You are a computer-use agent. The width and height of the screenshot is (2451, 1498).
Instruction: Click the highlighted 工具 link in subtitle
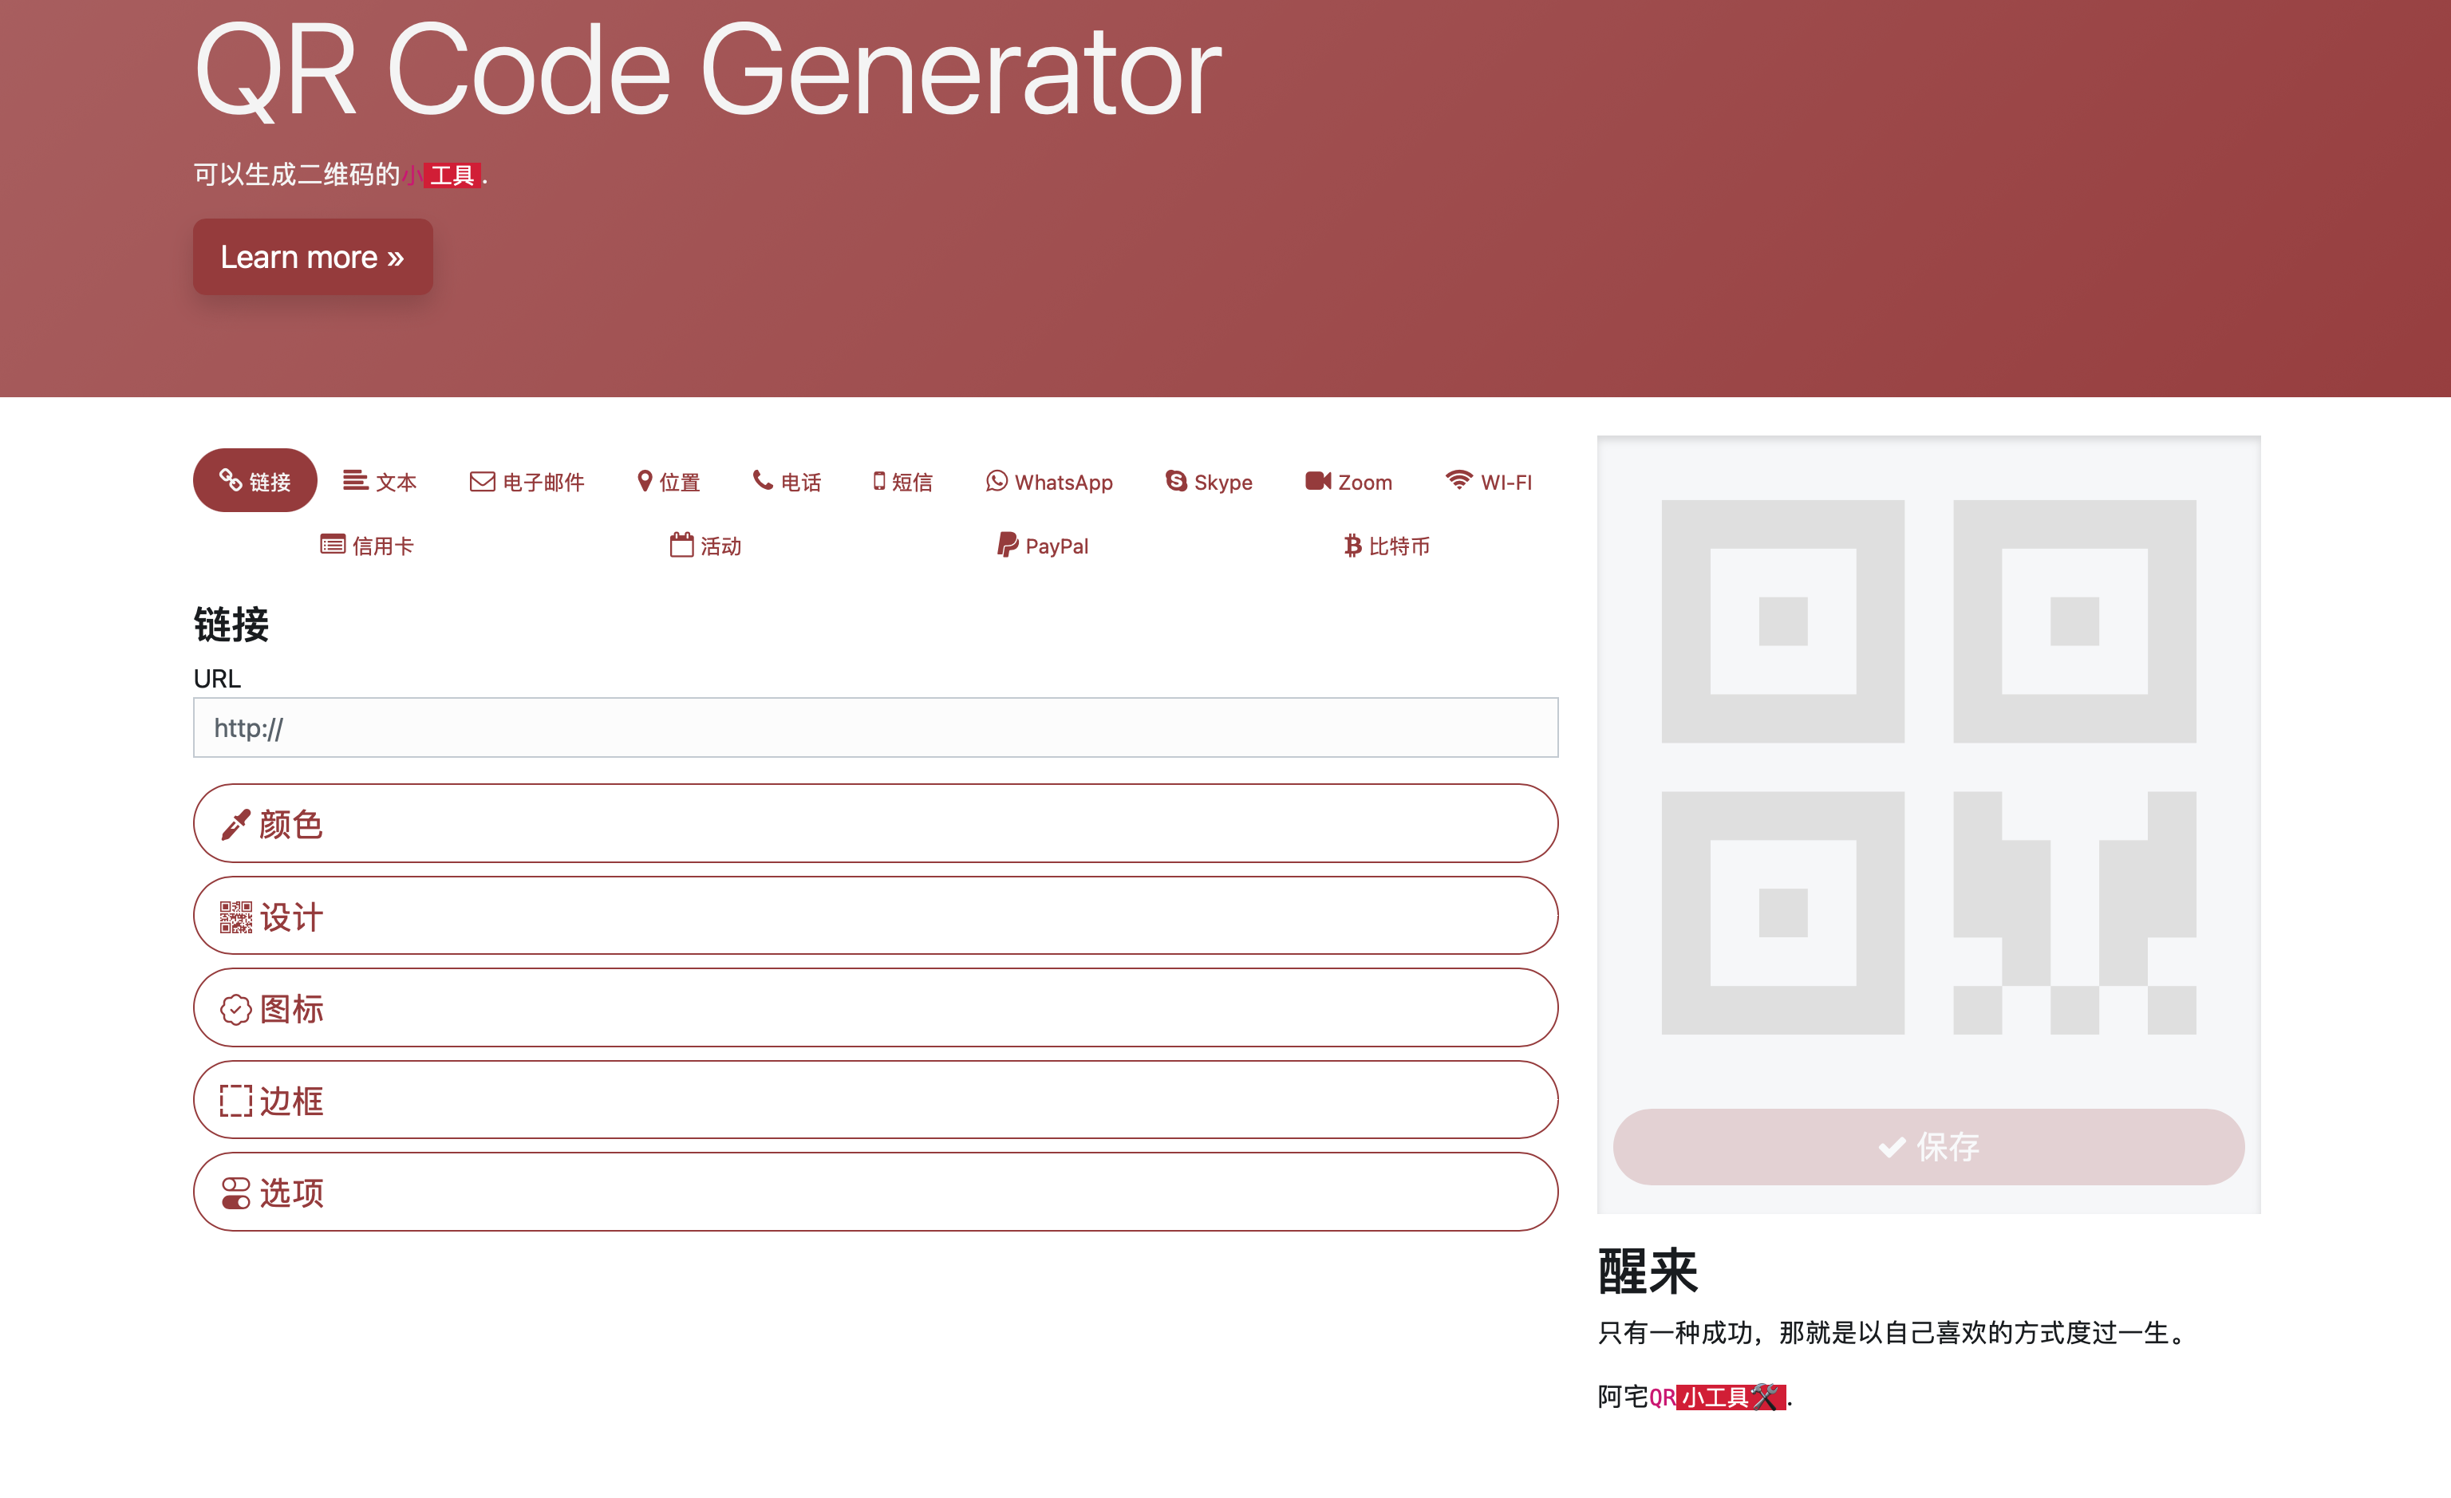pyautogui.click(x=452, y=176)
